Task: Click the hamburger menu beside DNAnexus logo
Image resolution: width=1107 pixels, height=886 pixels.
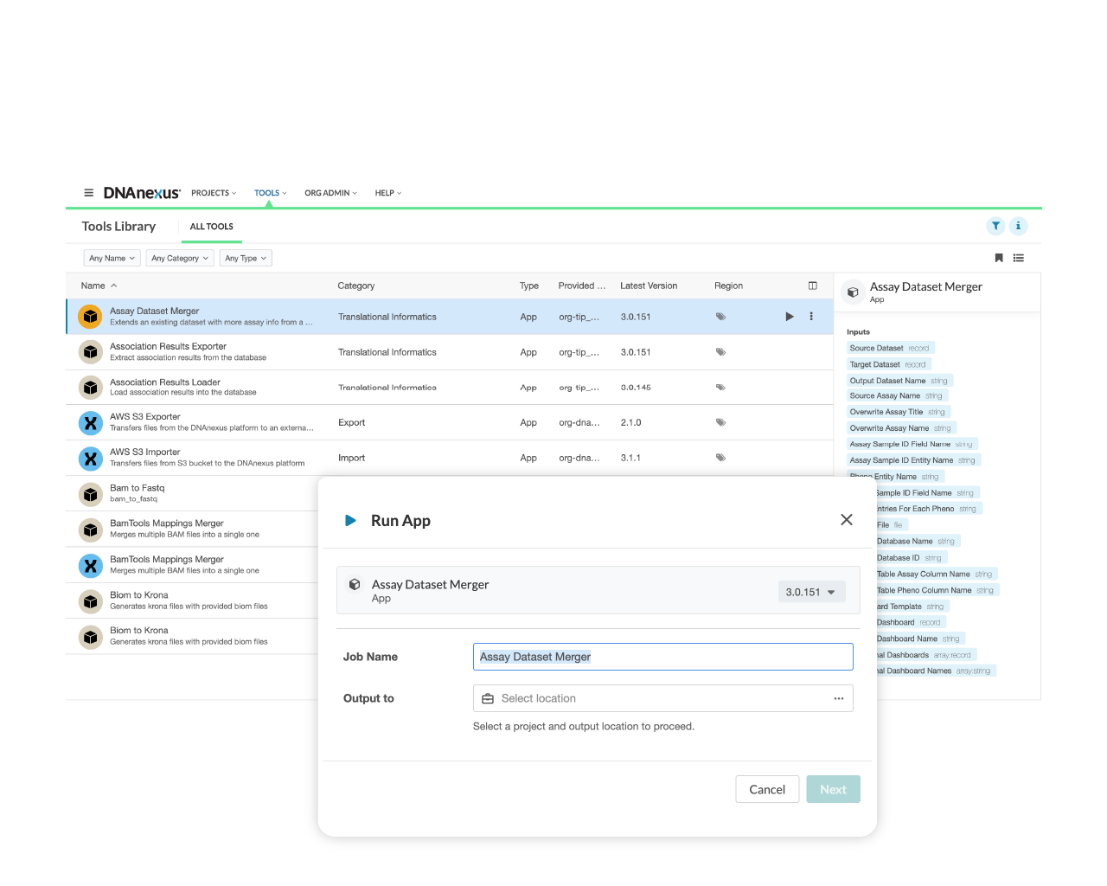Action: click(x=88, y=192)
